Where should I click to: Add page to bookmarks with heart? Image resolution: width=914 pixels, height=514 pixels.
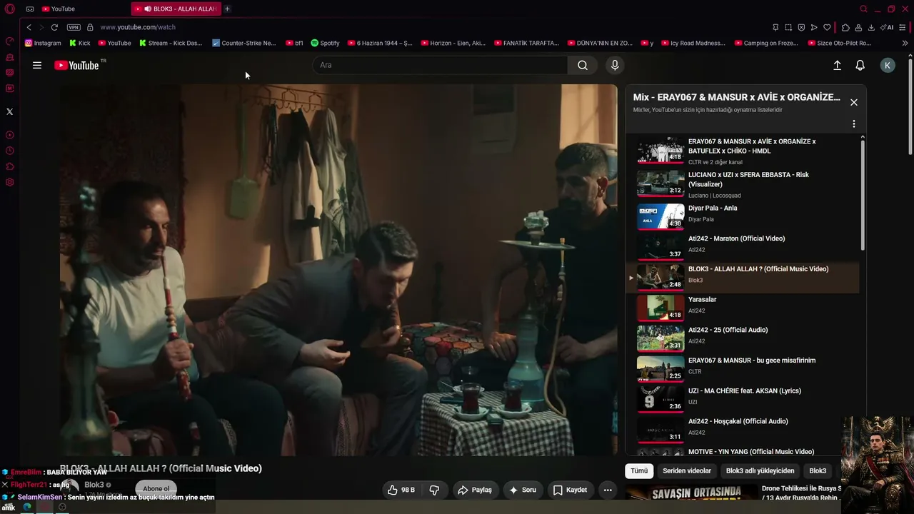827,27
